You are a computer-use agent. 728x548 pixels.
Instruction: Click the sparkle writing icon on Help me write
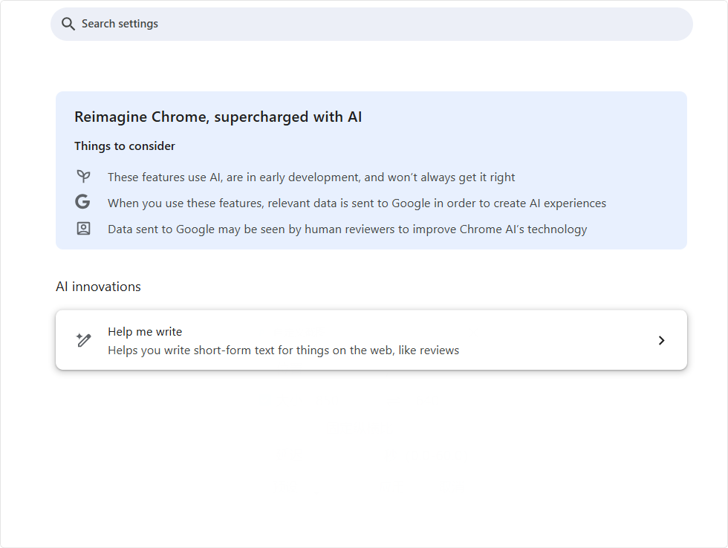click(84, 339)
